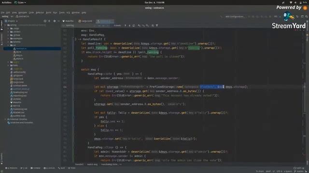Click the locate-file target icon in Project panel

point(45,21)
